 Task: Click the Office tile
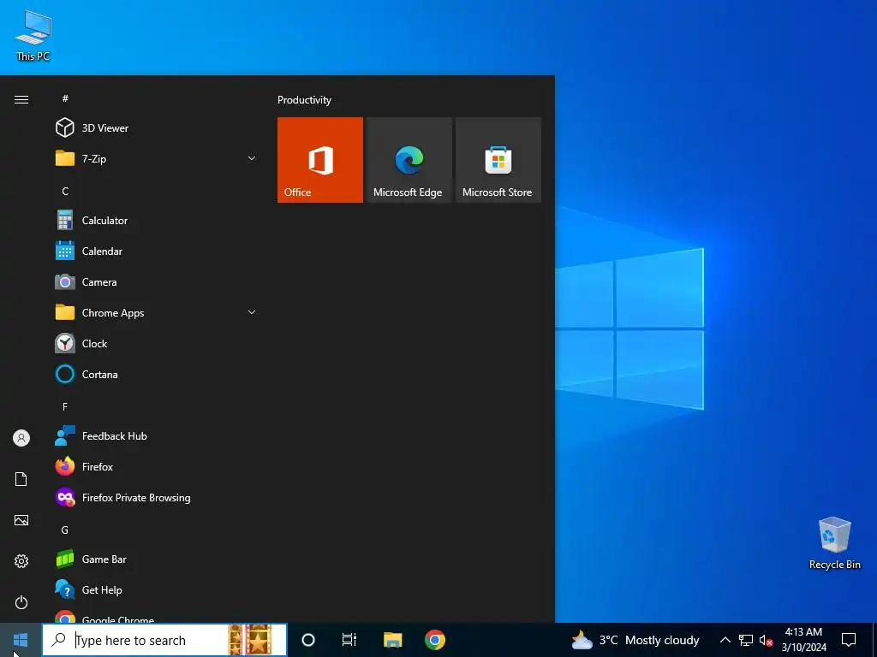(x=320, y=160)
